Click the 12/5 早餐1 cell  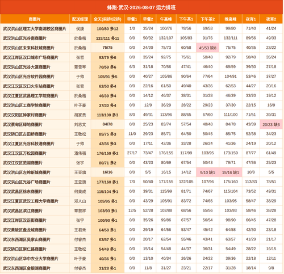(x=132, y=210)
